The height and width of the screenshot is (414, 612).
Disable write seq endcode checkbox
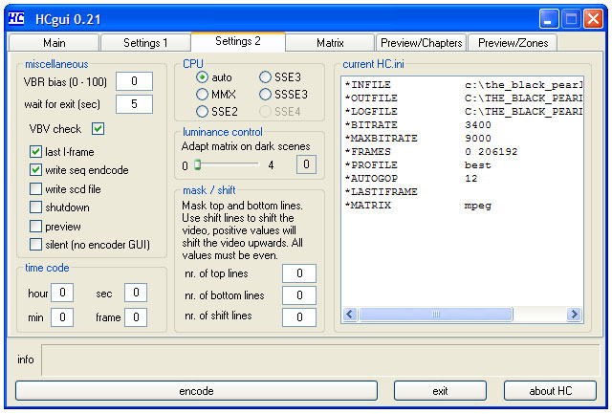tap(36, 170)
